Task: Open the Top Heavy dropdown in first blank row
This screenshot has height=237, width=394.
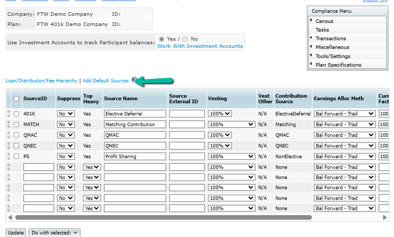Action: 92,167
